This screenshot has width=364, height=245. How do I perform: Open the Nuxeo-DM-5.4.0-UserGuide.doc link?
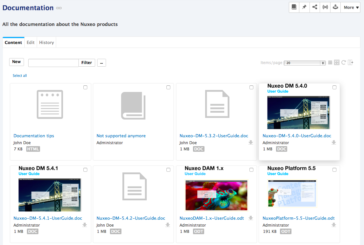(297, 136)
